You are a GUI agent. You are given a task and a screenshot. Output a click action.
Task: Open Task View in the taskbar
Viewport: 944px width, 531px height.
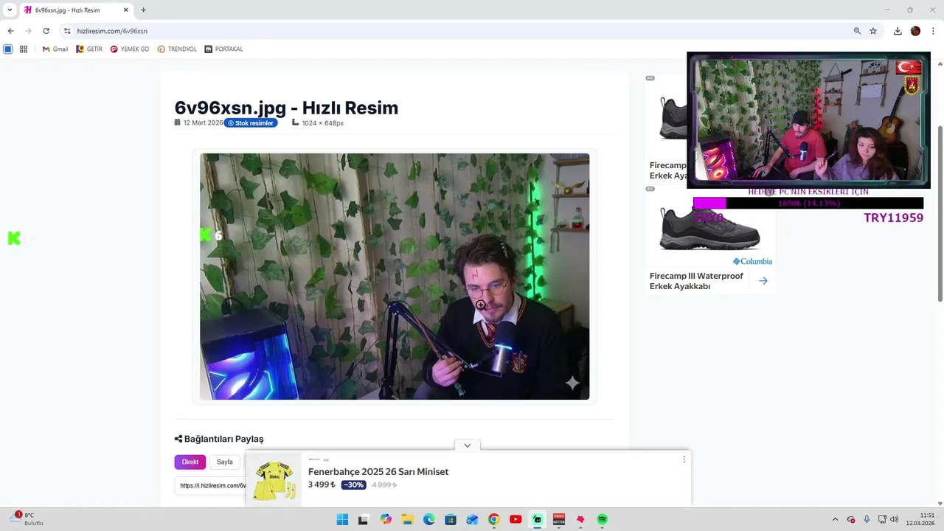[x=363, y=520]
